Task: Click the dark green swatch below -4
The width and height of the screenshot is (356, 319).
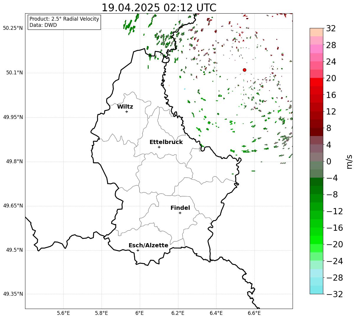Action: pos(316,182)
